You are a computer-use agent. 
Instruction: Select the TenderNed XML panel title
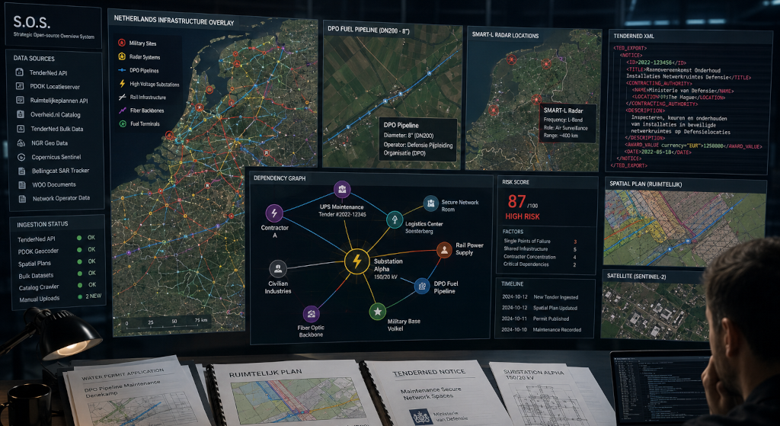click(x=634, y=37)
